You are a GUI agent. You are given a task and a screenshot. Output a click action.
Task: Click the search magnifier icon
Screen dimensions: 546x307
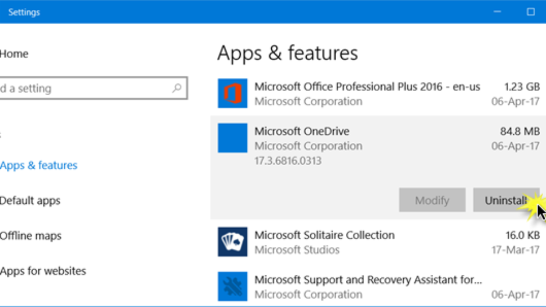coord(177,88)
